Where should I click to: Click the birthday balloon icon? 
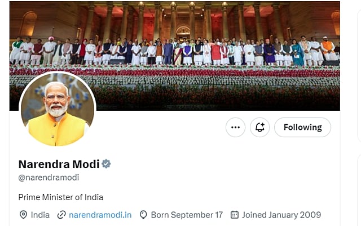tap(143, 215)
